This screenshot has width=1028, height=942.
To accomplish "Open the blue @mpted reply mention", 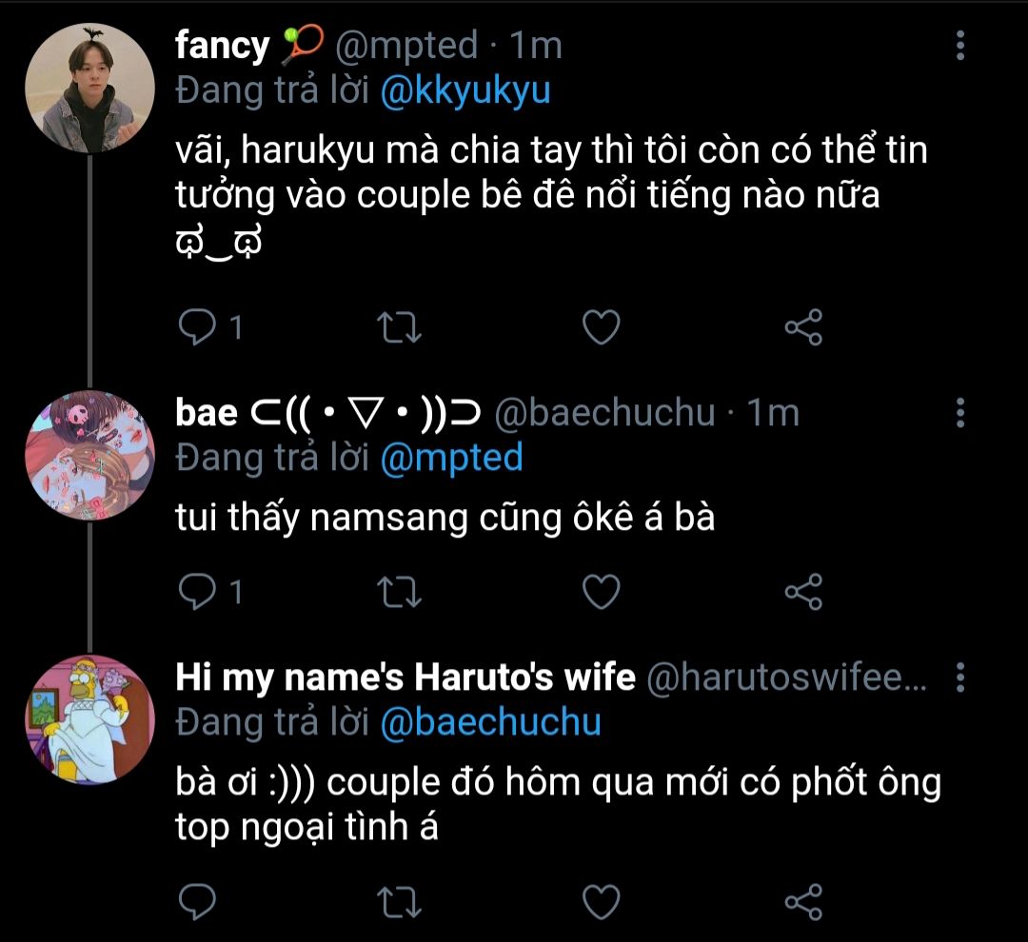I will click(x=451, y=458).
